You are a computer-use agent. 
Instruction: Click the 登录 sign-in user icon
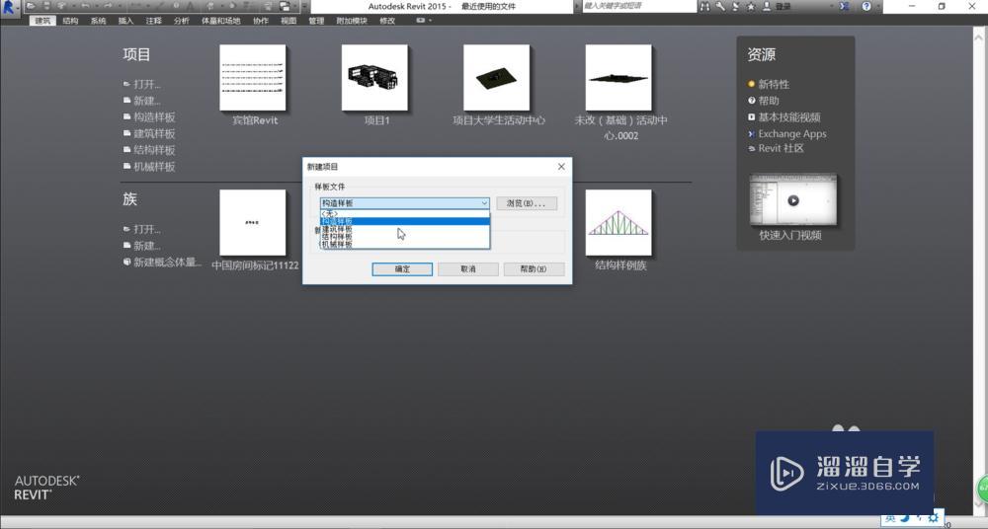click(767, 6)
